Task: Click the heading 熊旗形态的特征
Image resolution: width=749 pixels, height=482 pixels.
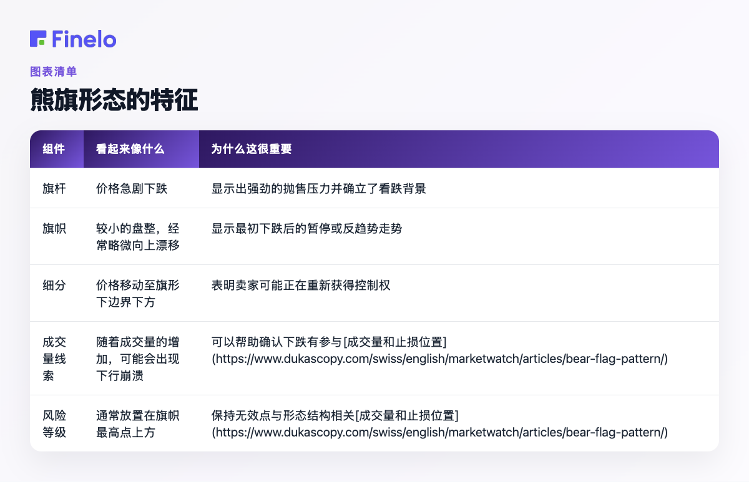Action: pos(114,100)
